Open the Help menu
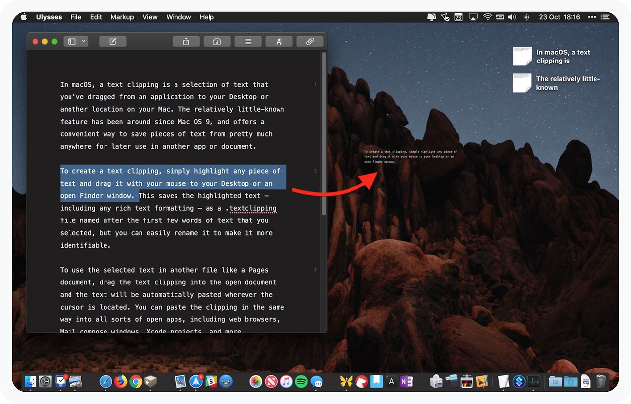Viewport: 631px width, 404px height. coord(207,17)
